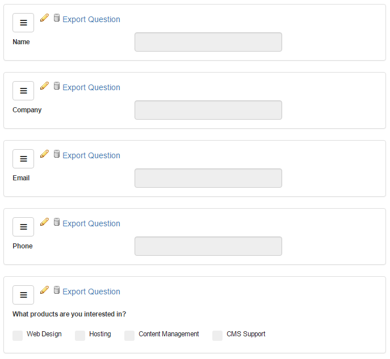Open hamburger menu for Phone question
390x359 pixels.
pos(23,227)
